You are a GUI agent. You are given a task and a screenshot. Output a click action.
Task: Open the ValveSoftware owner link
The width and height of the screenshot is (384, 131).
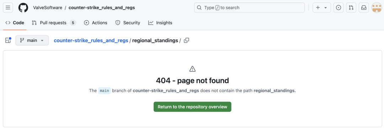48,7
